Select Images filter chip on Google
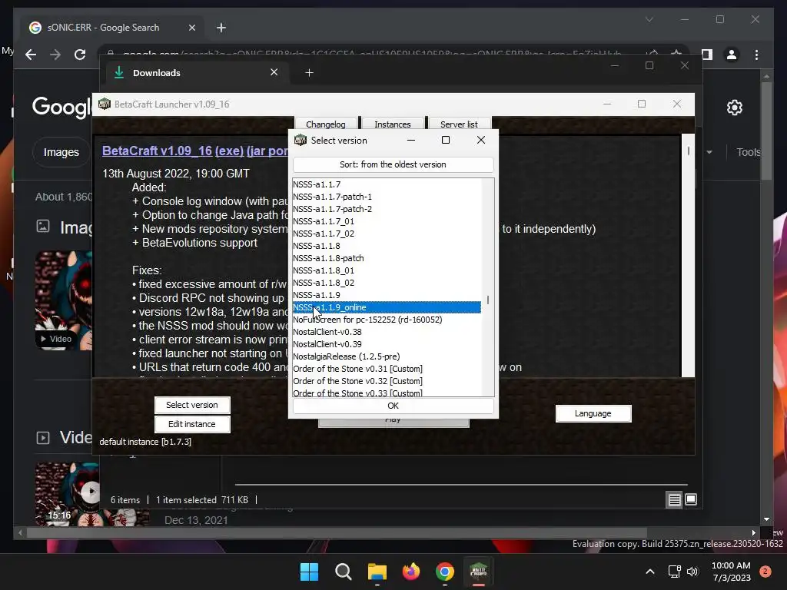 point(61,152)
